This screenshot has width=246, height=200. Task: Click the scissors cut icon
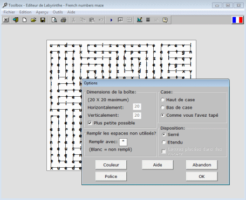tap(73, 20)
